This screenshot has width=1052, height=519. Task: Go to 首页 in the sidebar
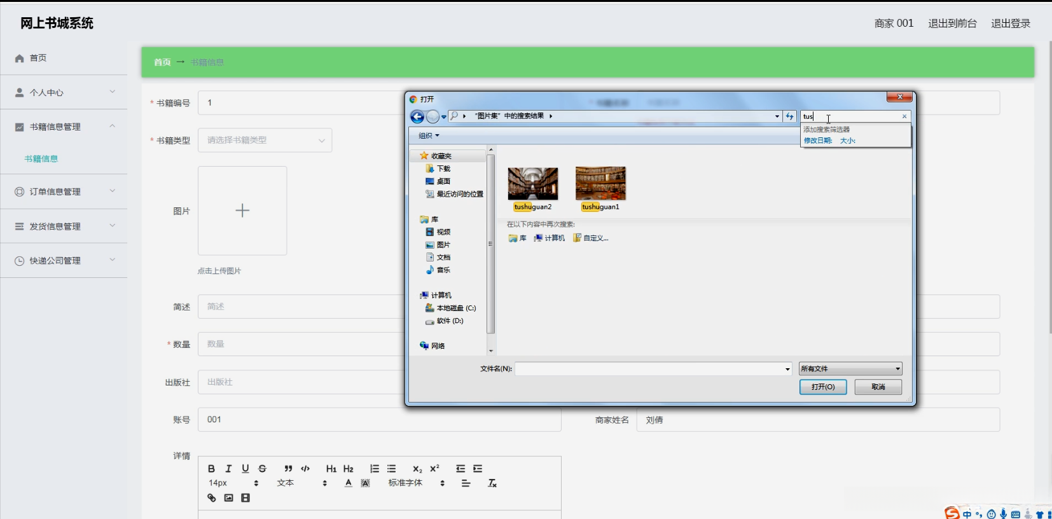(64, 58)
